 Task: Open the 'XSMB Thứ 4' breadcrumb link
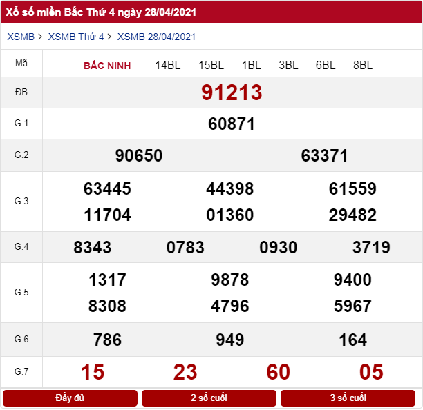[76, 37]
